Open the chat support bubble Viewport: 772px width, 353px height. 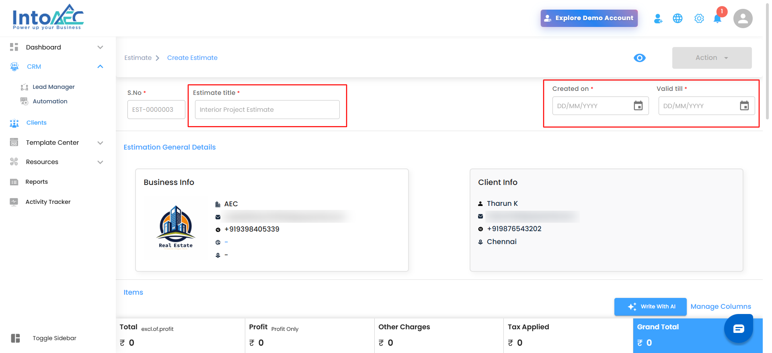click(738, 329)
